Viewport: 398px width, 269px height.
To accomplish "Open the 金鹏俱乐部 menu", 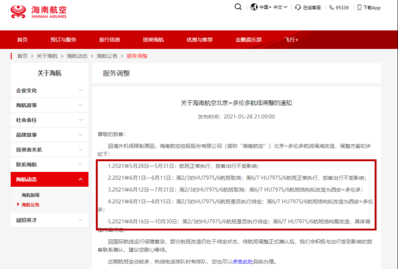I will coord(248,40).
